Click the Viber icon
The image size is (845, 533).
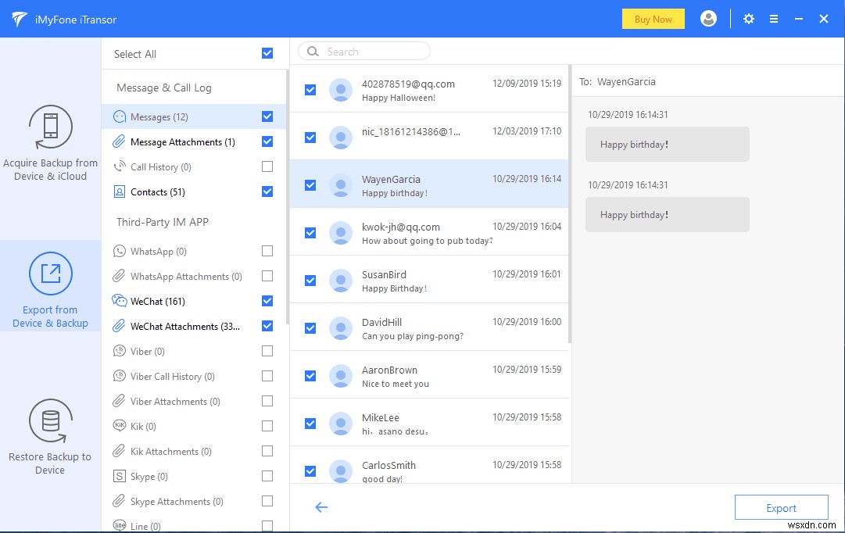point(120,351)
